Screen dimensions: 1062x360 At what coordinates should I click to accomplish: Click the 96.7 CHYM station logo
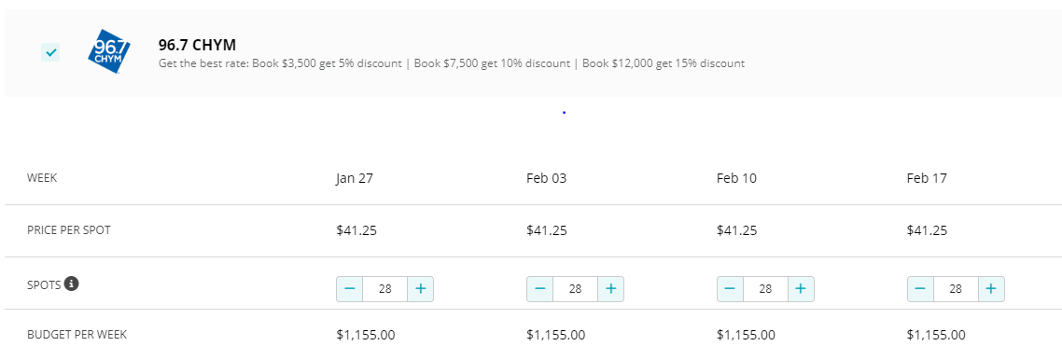[x=108, y=50]
